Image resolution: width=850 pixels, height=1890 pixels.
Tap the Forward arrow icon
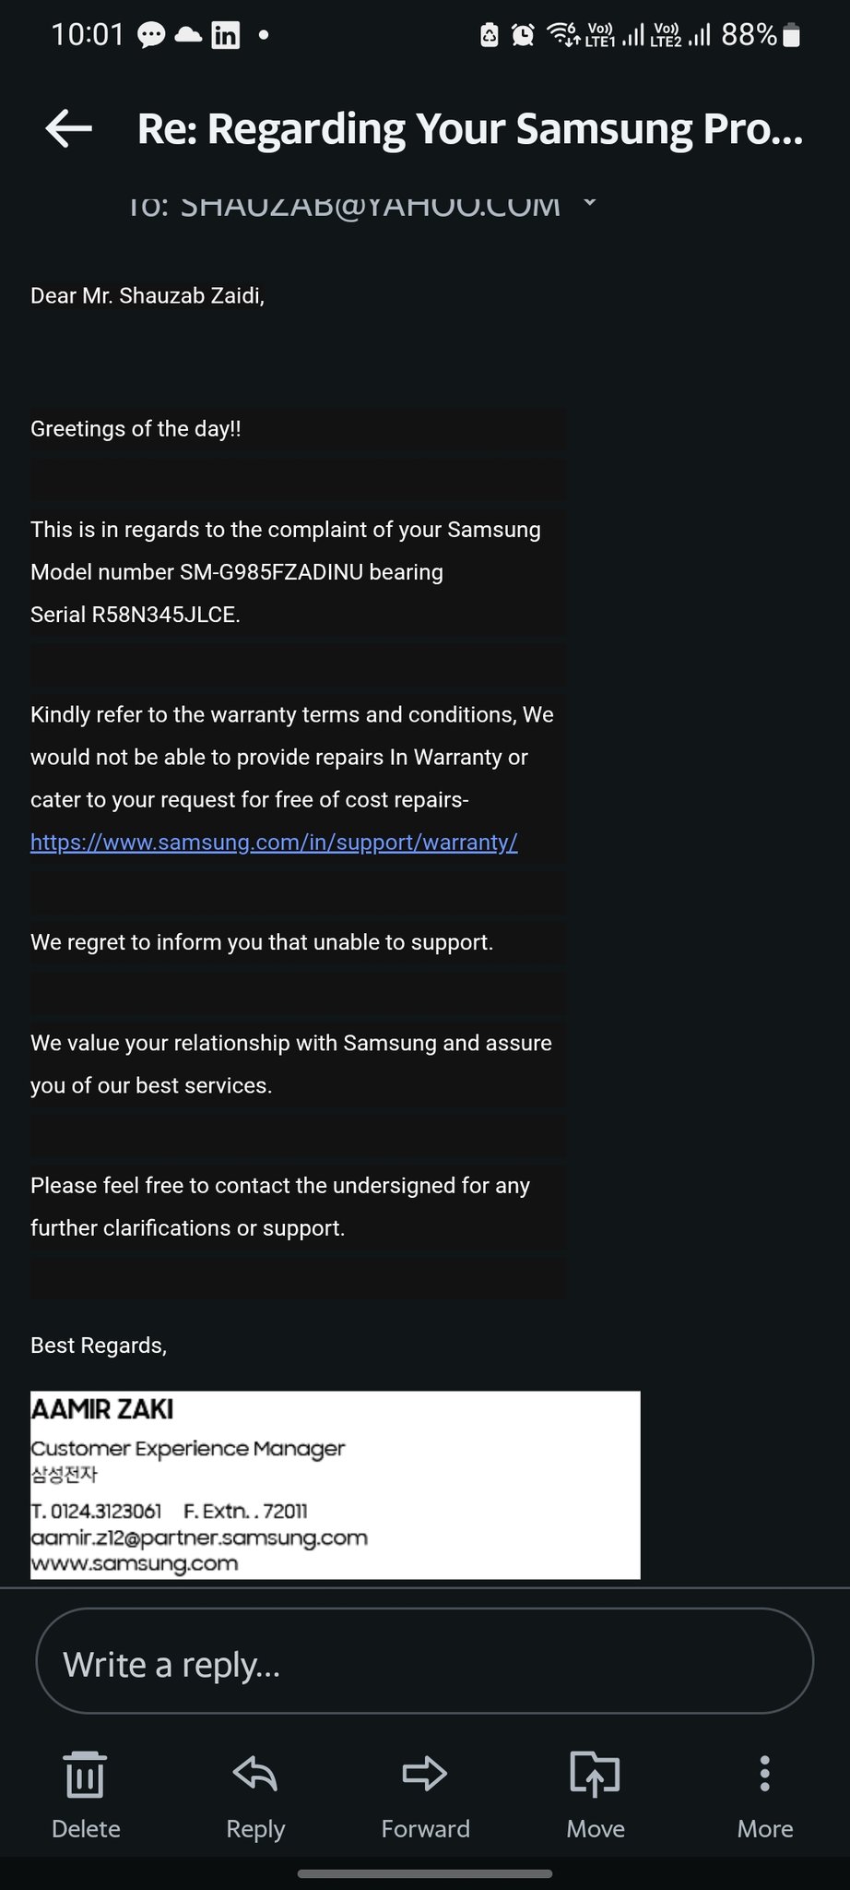pos(425,1774)
